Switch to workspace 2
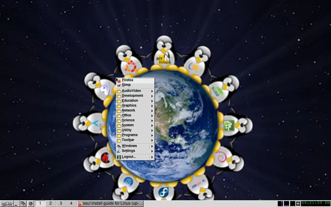 pyautogui.click(x=50, y=203)
